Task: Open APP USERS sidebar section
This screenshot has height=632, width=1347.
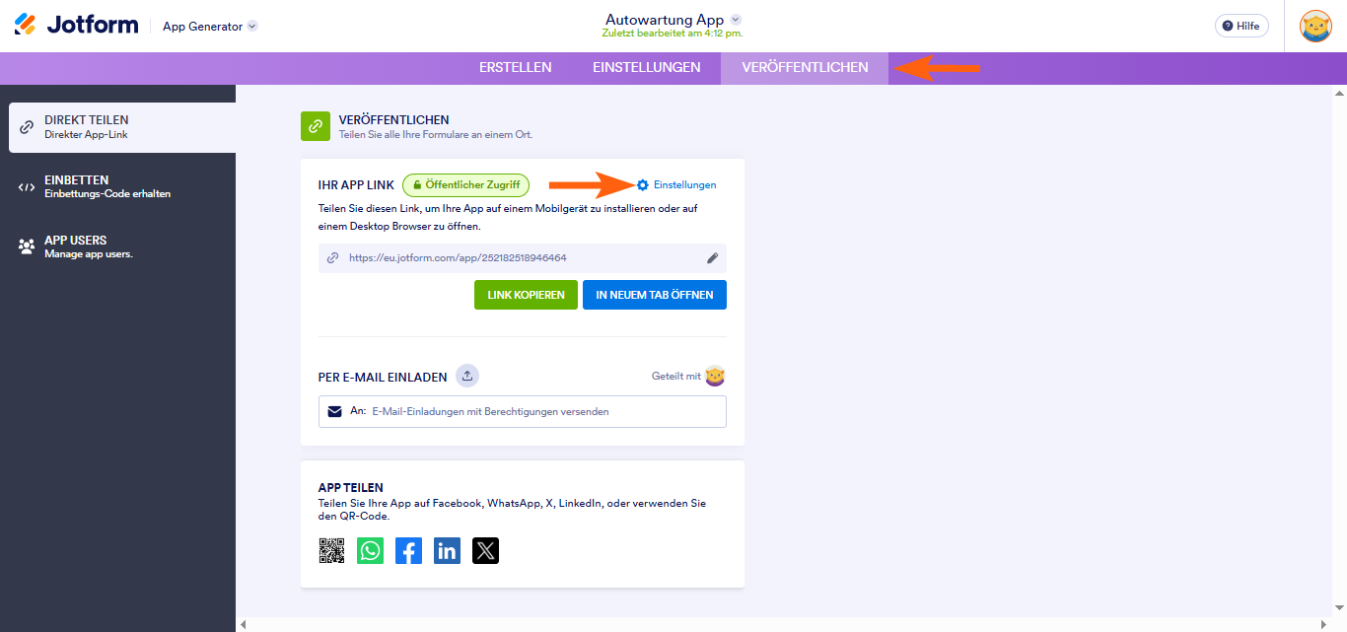Action: pyautogui.click(x=118, y=246)
